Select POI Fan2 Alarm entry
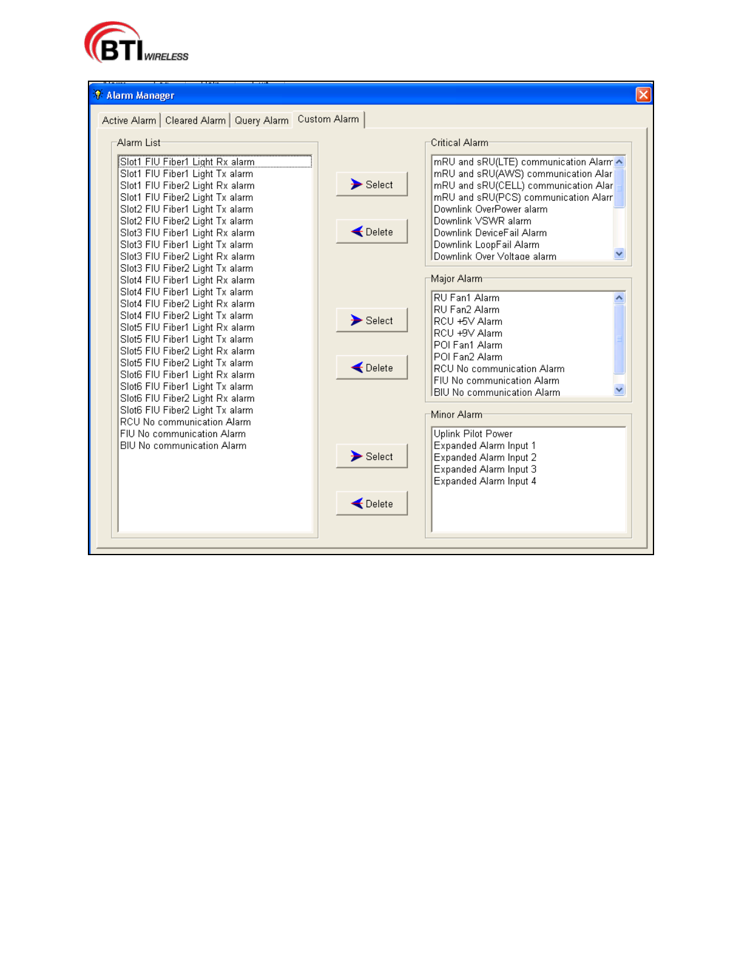 click(523, 357)
